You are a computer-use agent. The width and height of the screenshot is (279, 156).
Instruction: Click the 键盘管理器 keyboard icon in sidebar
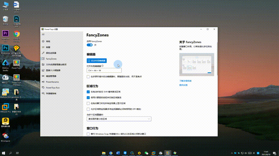click(x=43, y=76)
